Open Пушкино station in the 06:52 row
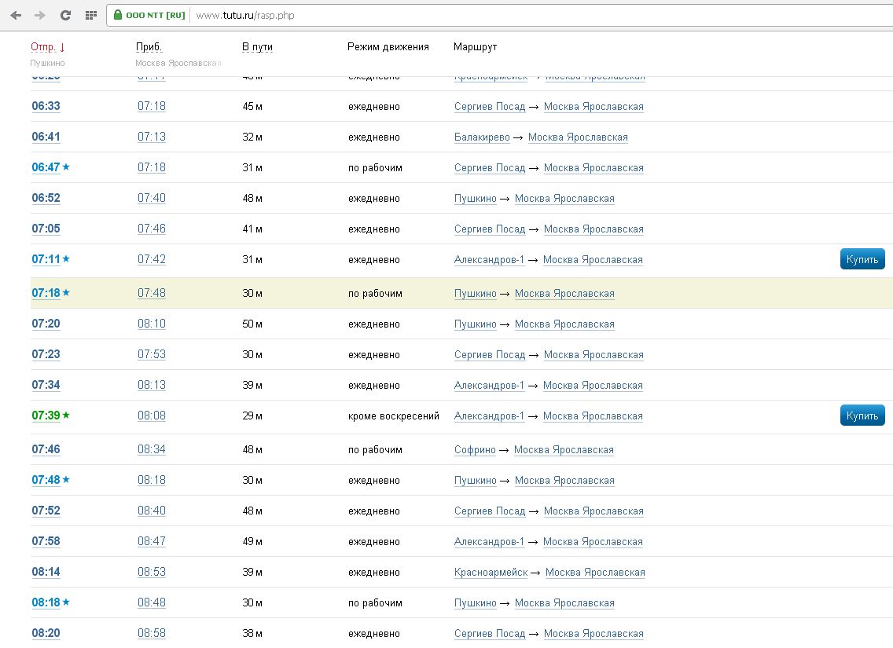 coord(476,199)
